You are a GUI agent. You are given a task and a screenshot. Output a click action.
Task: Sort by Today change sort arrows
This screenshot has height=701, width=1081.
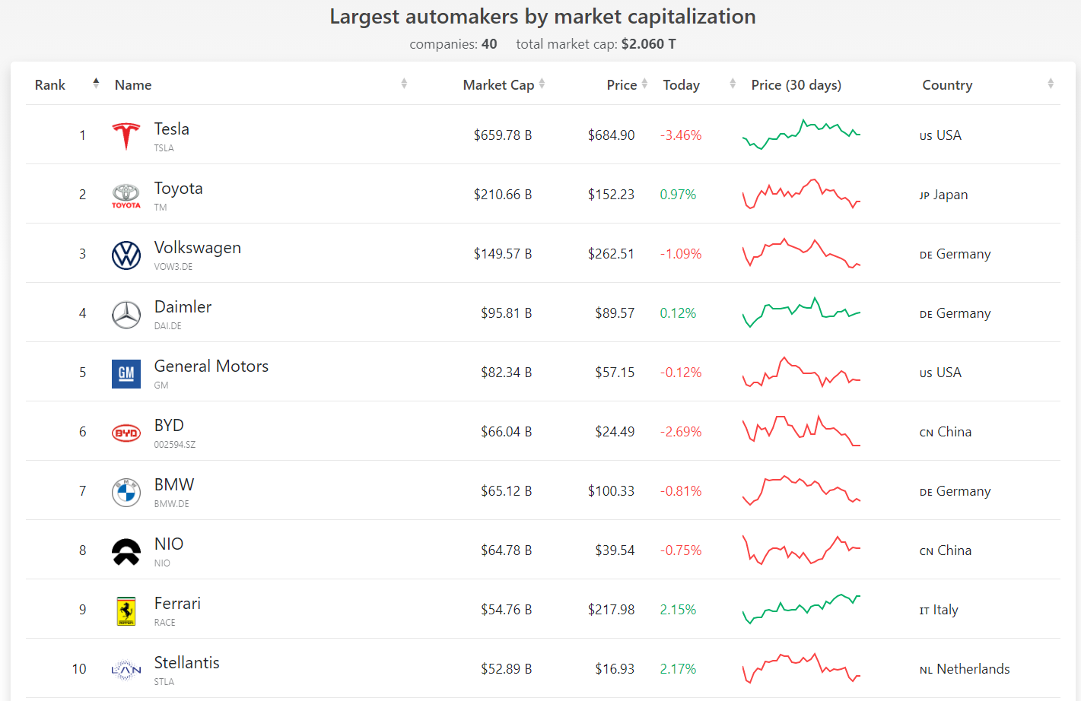click(733, 84)
